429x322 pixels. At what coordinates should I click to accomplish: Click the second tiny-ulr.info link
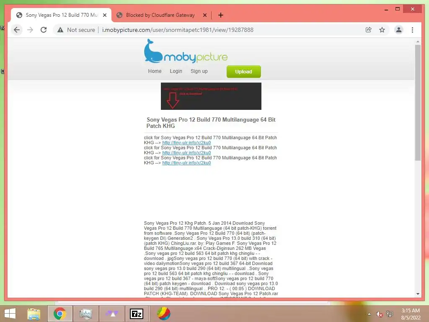[186, 153]
